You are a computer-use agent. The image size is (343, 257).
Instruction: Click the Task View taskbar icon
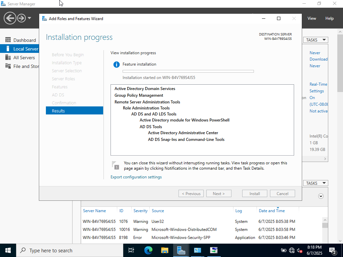(131, 250)
